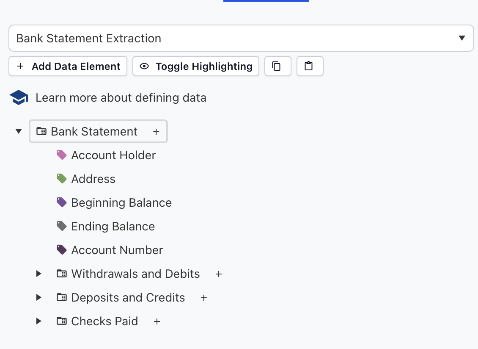The image size is (478, 349).
Task: Click the graduation cap learning icon
Action: [x=18, y=97]
